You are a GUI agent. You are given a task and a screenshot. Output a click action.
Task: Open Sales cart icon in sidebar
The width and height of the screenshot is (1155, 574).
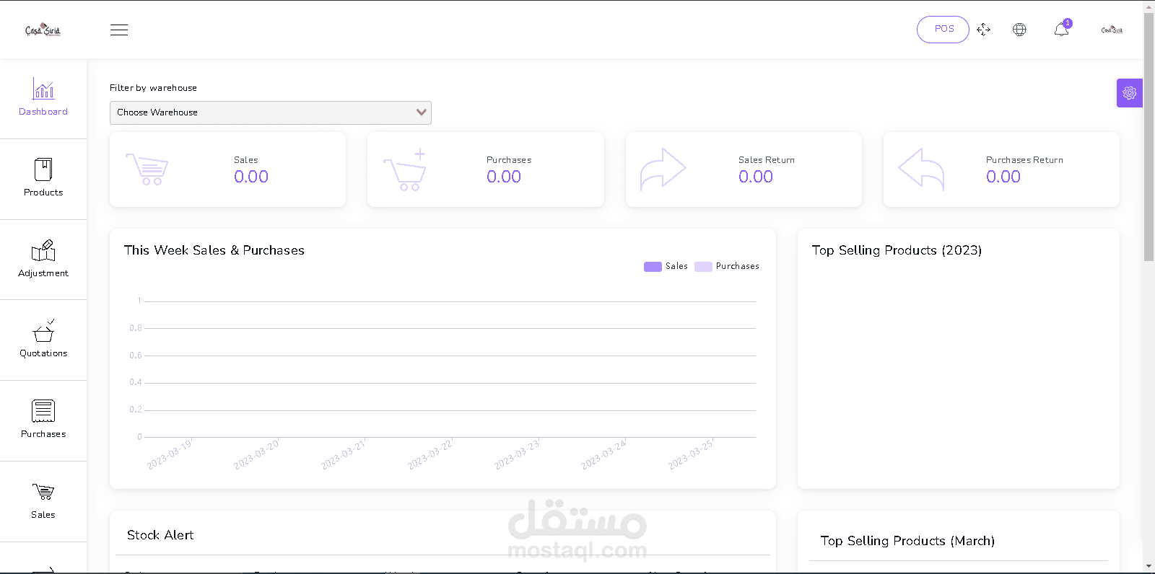point(43,492)
